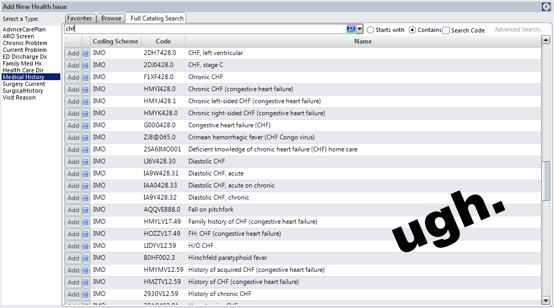The height and width of the screenshot is (308, 554).
Task: Open the Browse tab
Action: (111, 18)
